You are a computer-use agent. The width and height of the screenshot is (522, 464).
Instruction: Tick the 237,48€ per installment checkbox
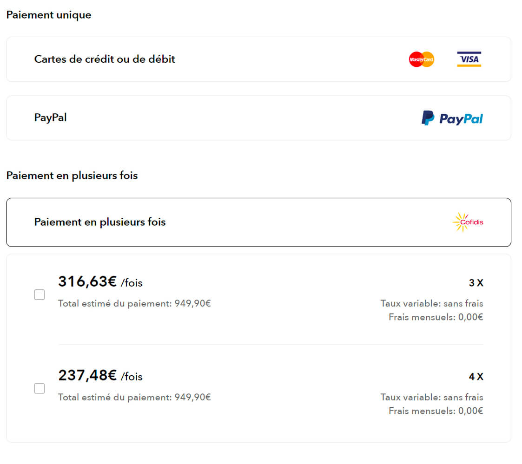[40, 388]
